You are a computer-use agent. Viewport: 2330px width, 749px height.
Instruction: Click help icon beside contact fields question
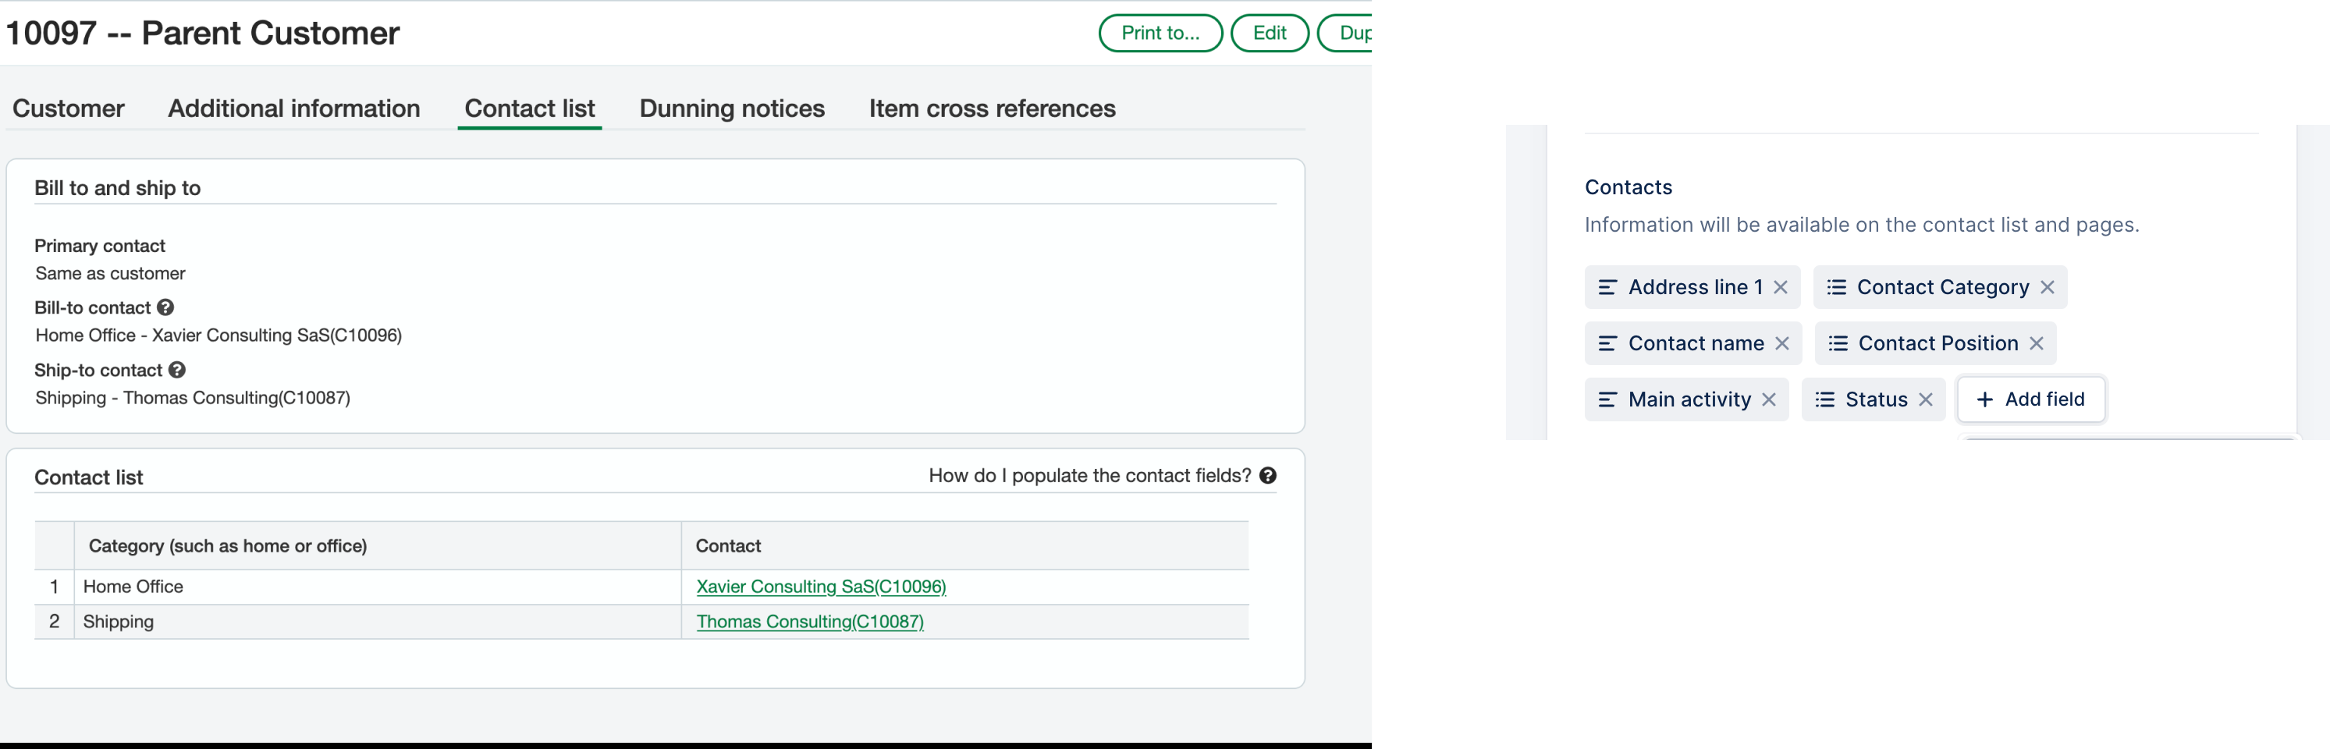tap(1268, 475)
